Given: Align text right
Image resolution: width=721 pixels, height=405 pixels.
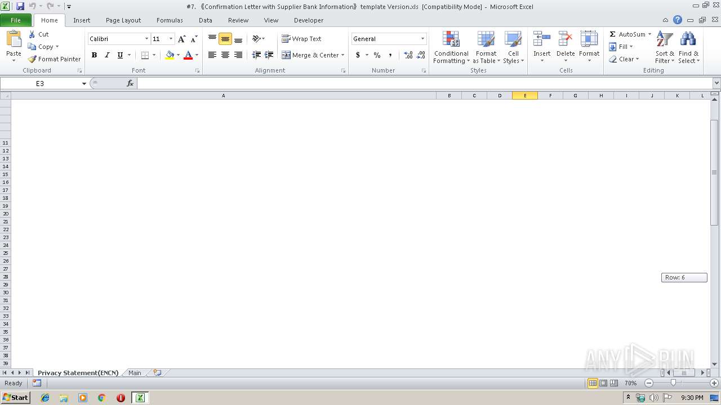Looking at the screenshot, I should pyautogui.click(x=238, y=55).
